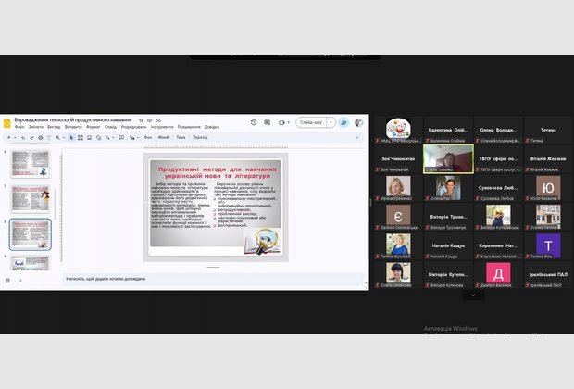This screenshot has height=389, width=574.
Task: Select the text box tool
Action: click(x=80, y=137)
